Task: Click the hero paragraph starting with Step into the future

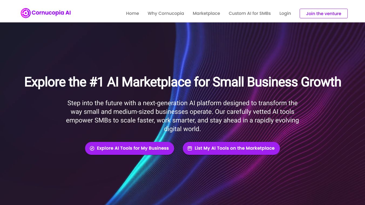Action: (182, 112)
